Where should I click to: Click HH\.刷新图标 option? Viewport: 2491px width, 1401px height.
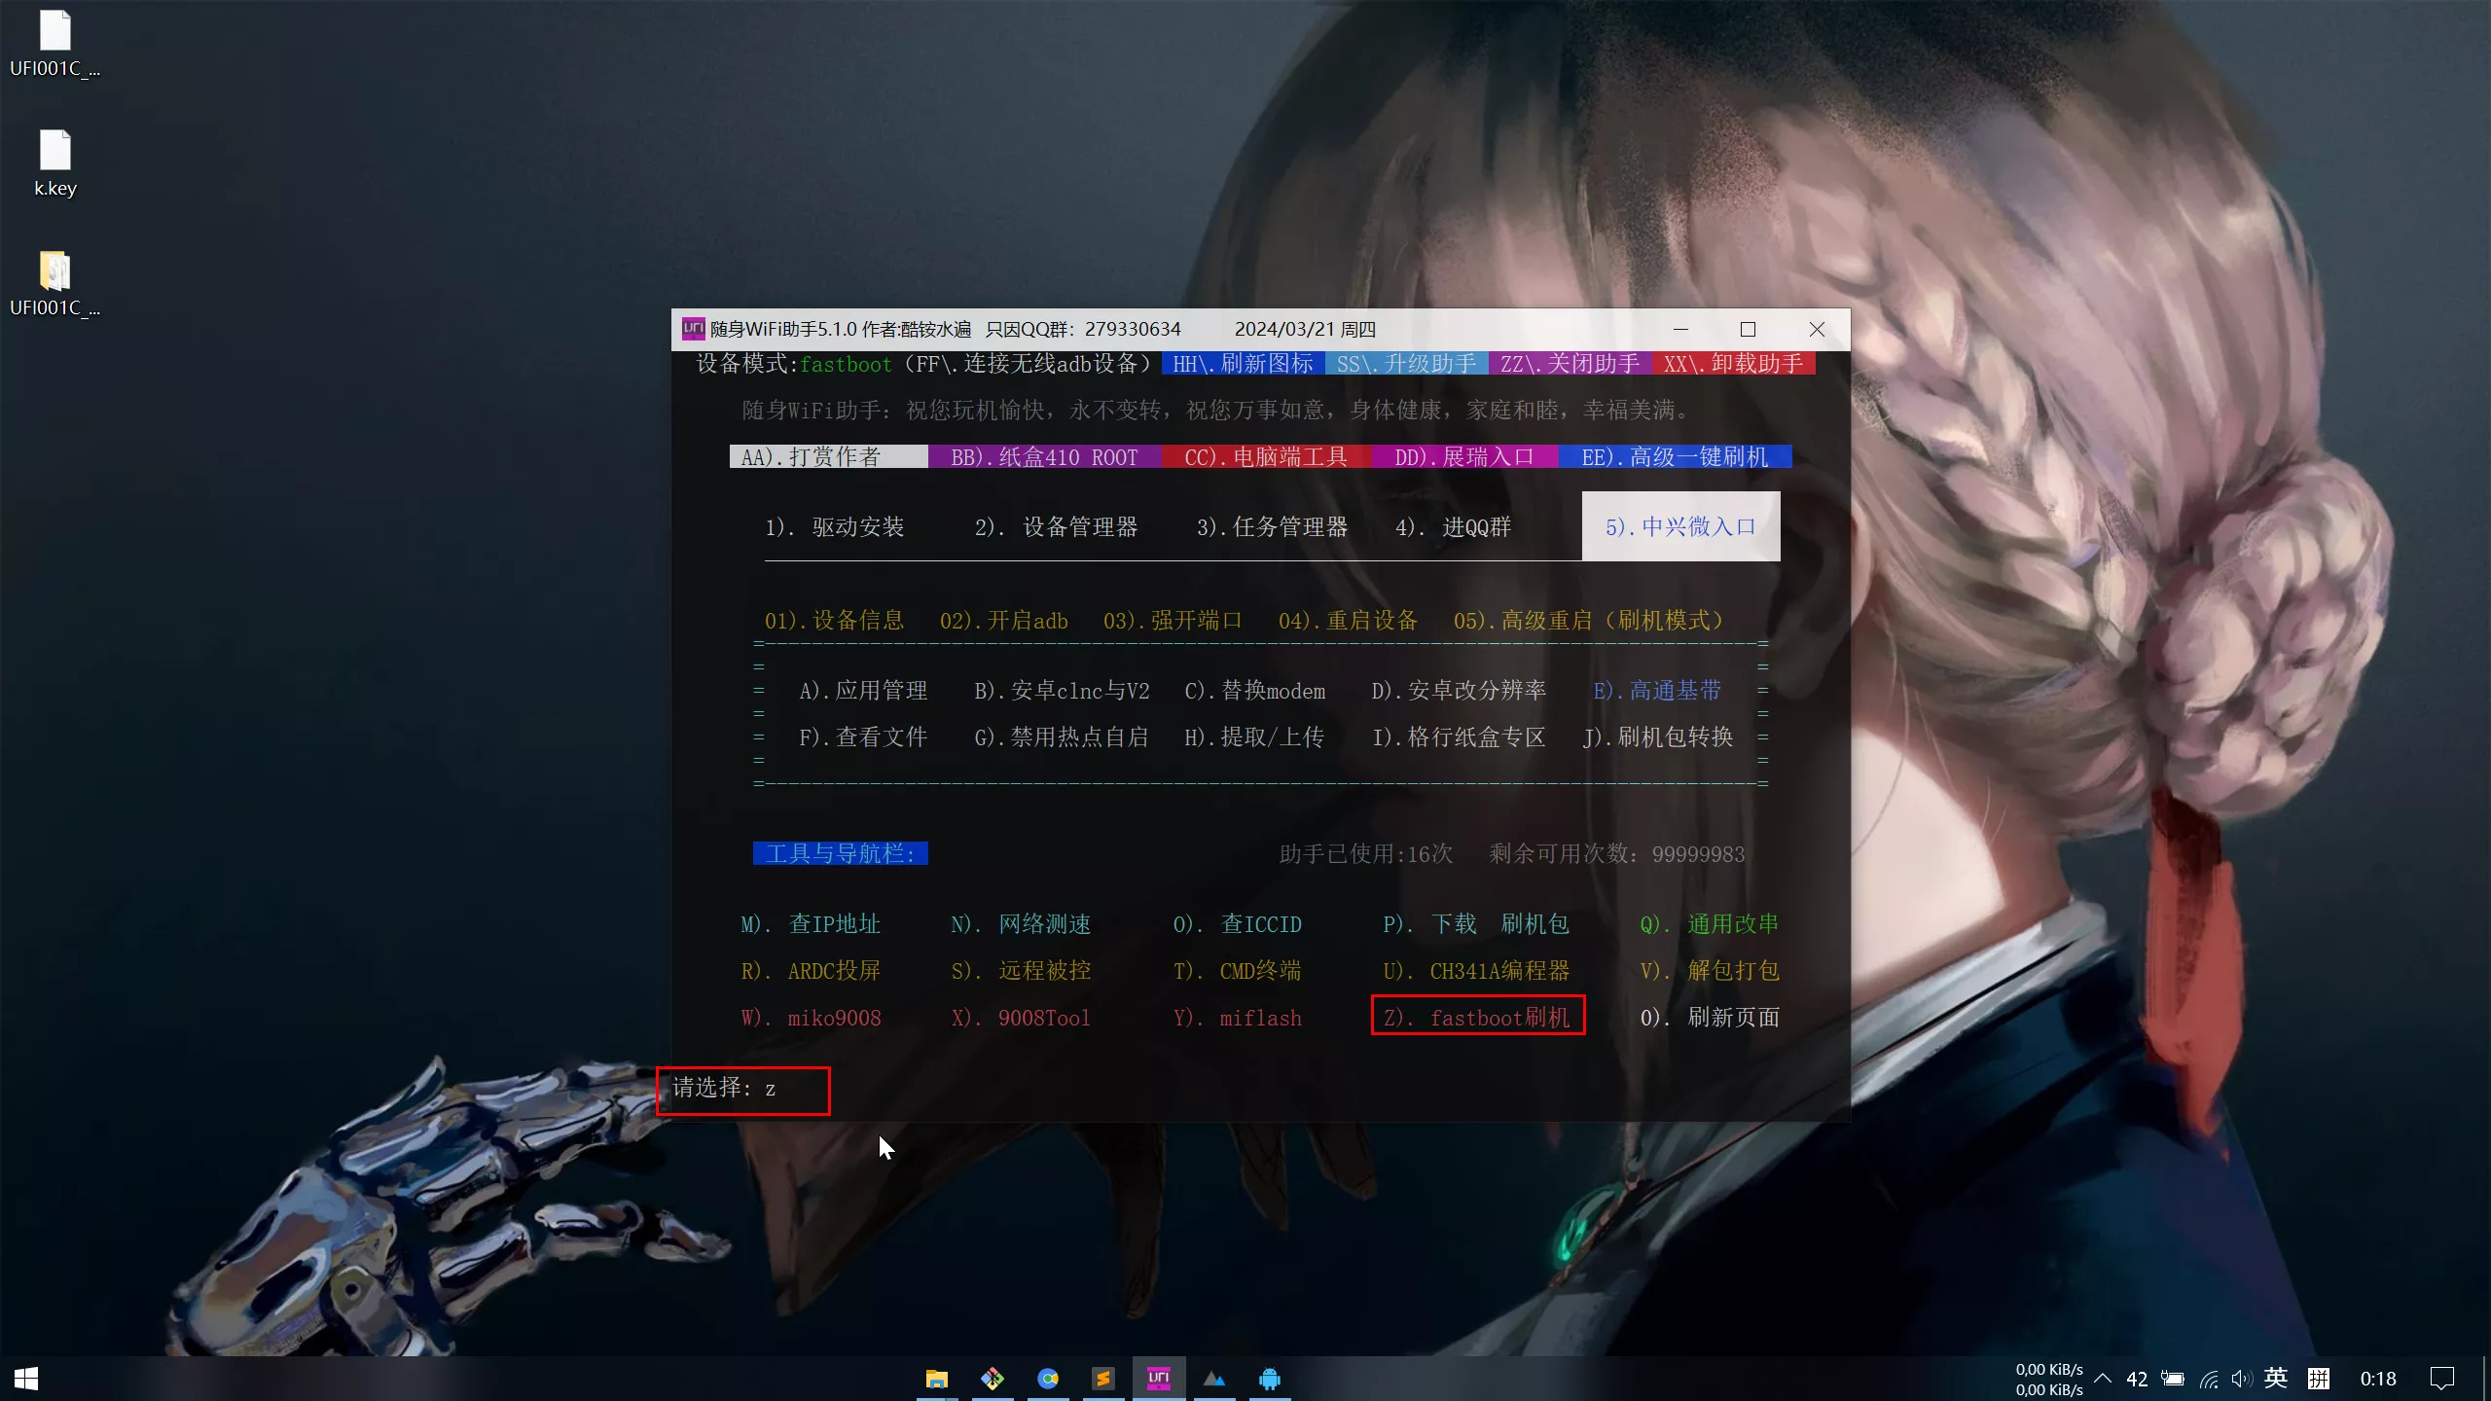click(1243, 364)
